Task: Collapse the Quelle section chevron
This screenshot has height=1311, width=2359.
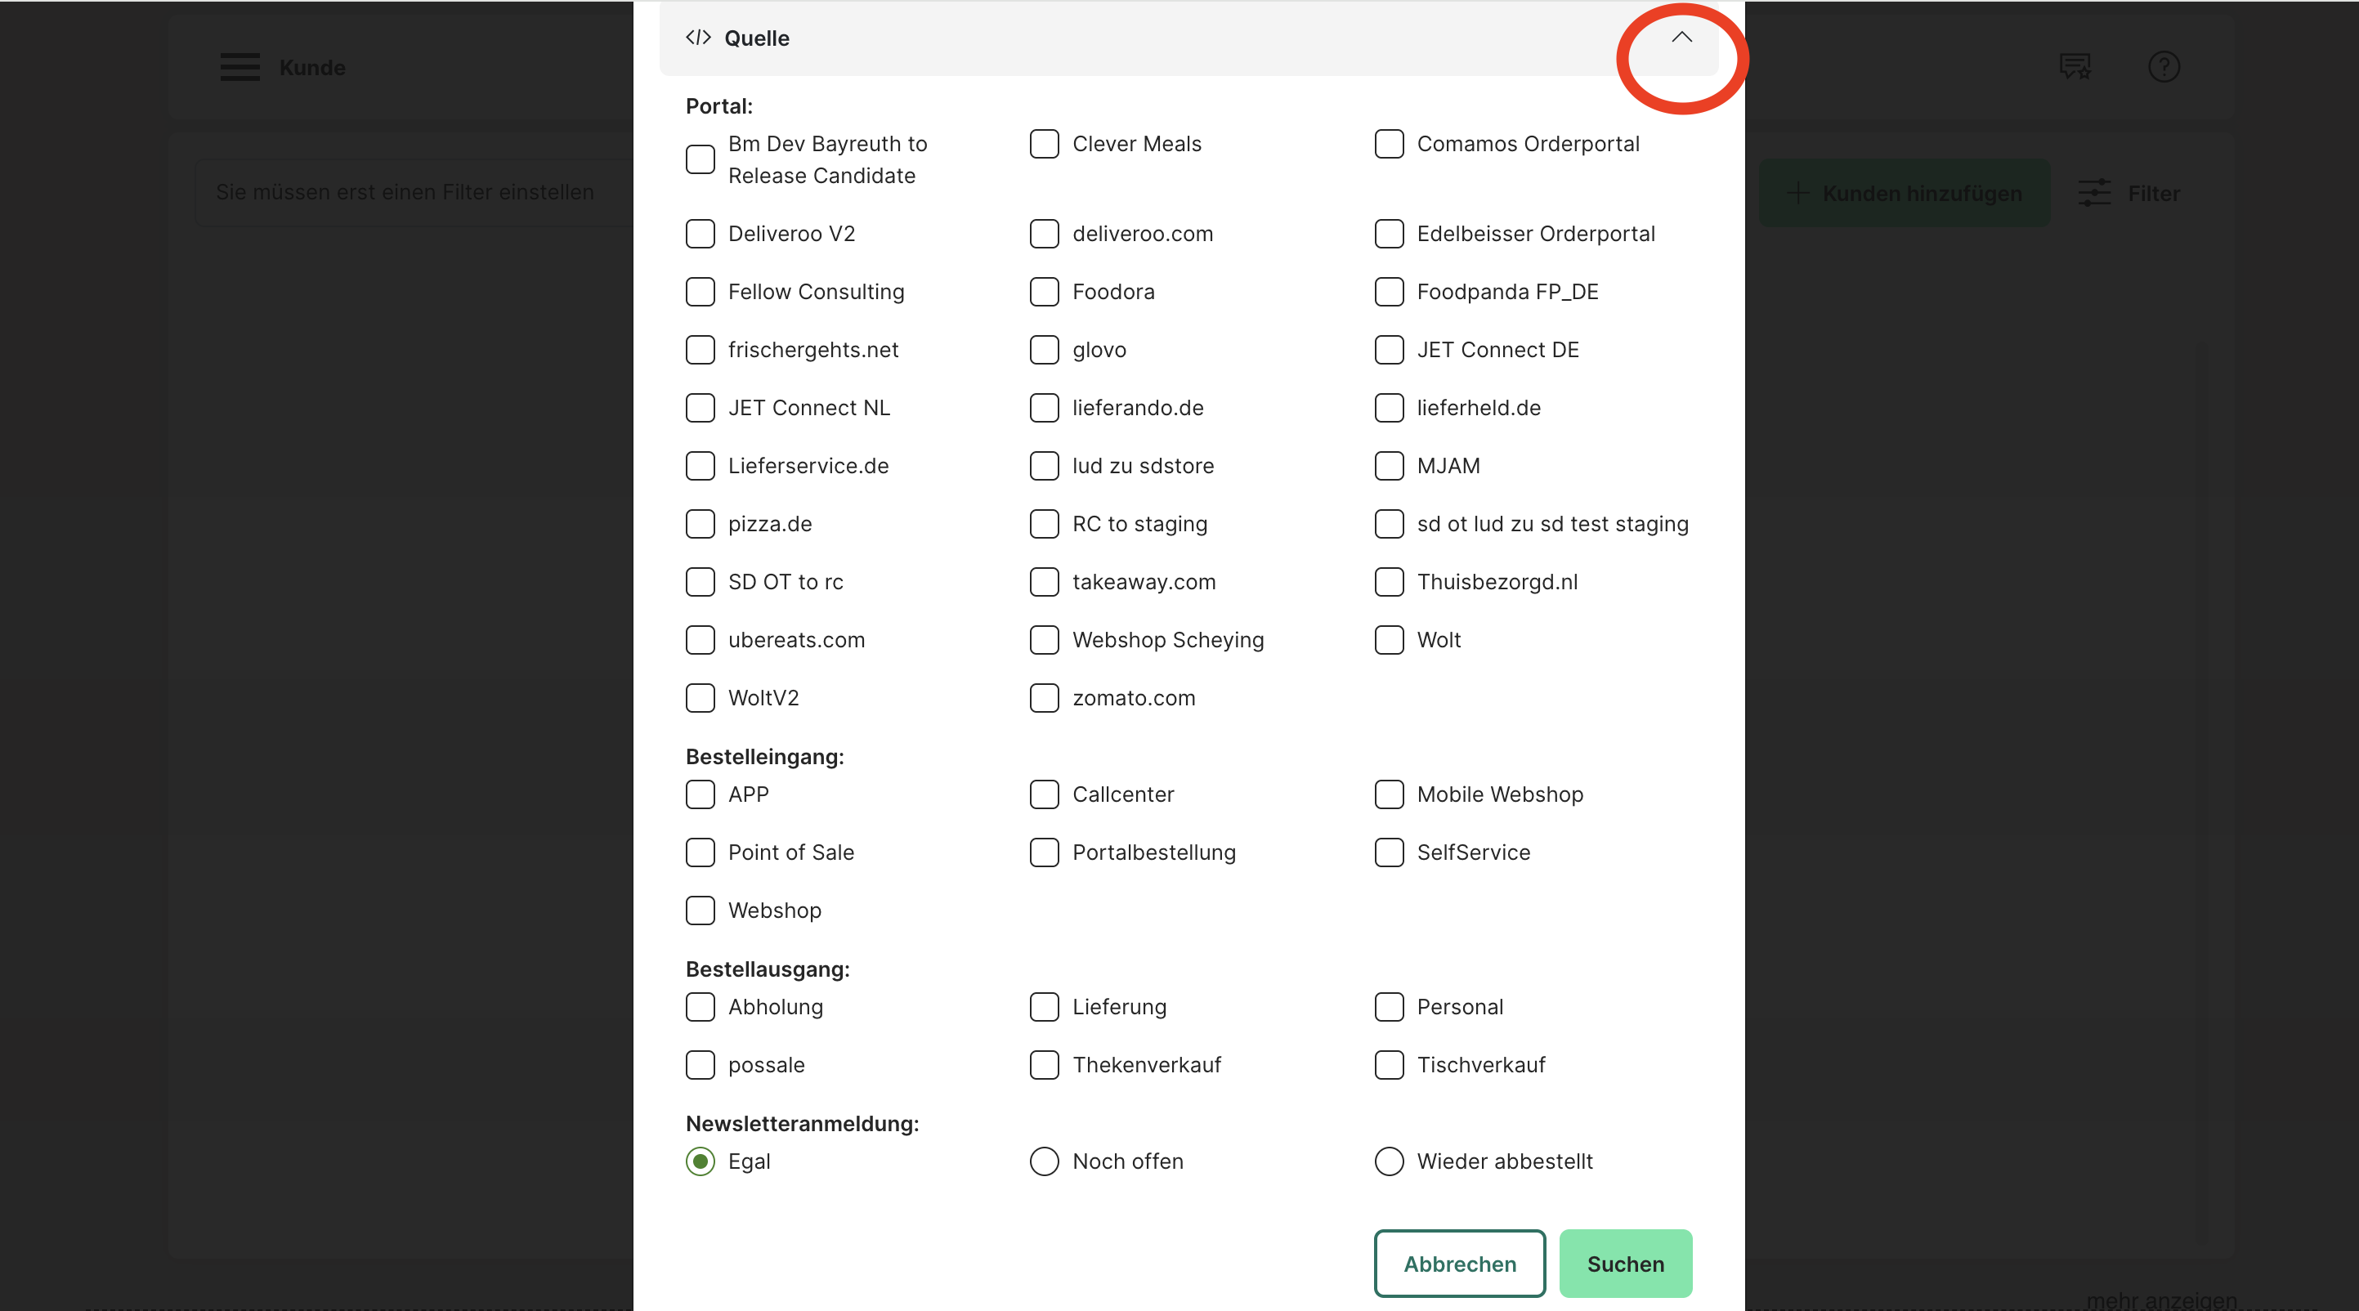Action: [1681, 38]
